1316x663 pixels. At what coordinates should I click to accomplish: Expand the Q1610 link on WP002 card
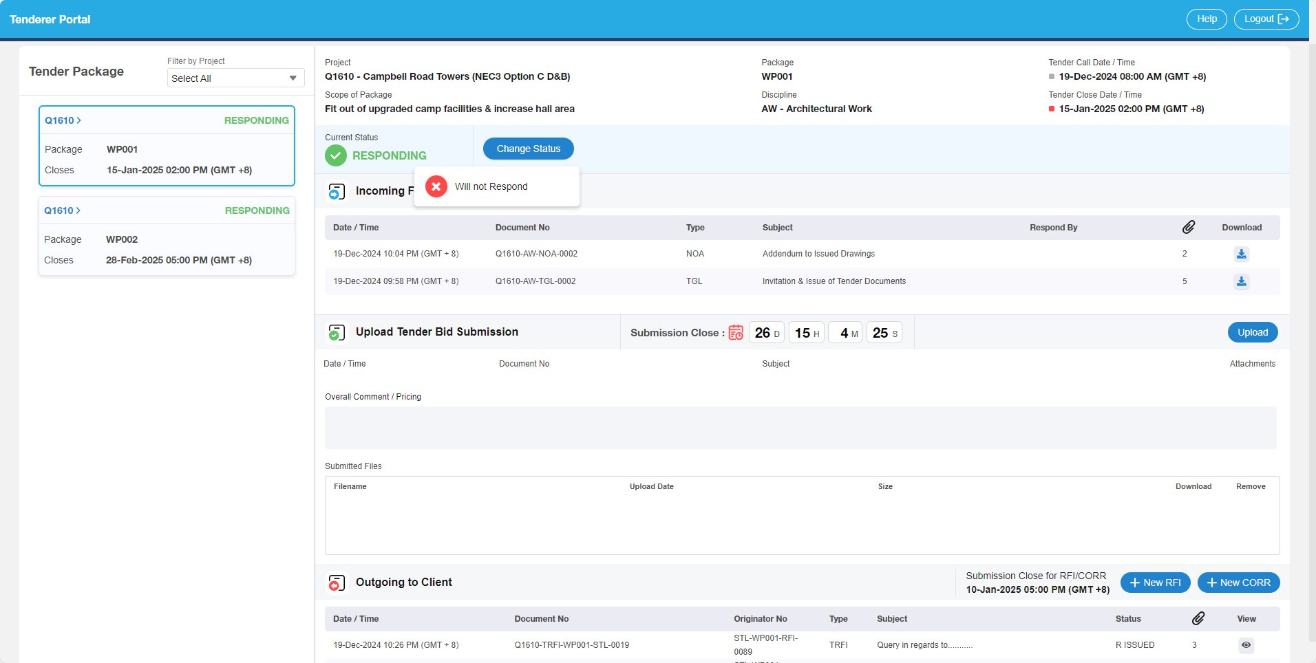(63, 210)
